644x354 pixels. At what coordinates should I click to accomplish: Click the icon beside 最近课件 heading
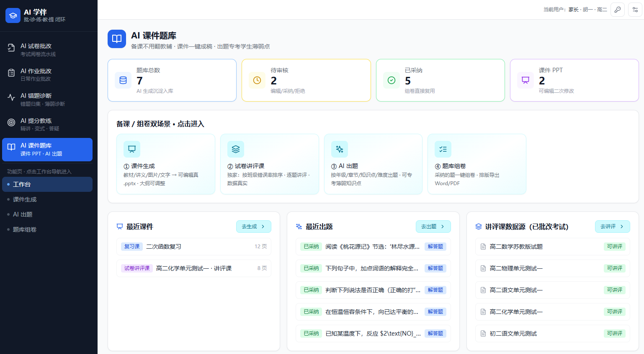tap(120, 227)
